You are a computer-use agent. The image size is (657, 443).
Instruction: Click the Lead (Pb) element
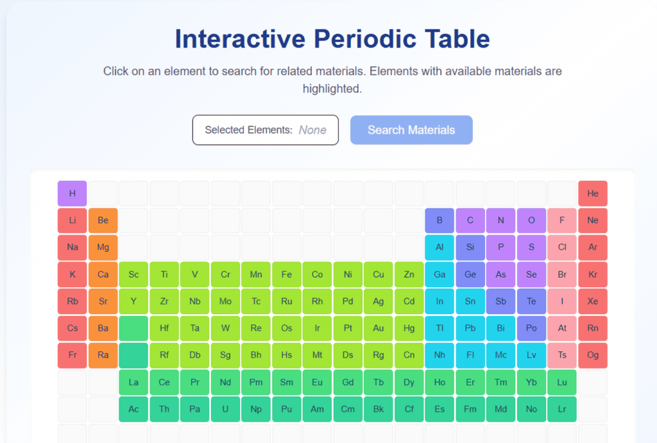point(470,328)
